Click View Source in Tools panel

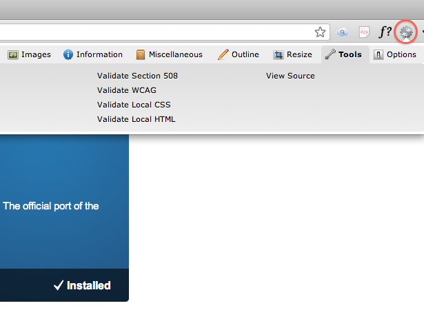pyautogui.click(x=290, y=76)
